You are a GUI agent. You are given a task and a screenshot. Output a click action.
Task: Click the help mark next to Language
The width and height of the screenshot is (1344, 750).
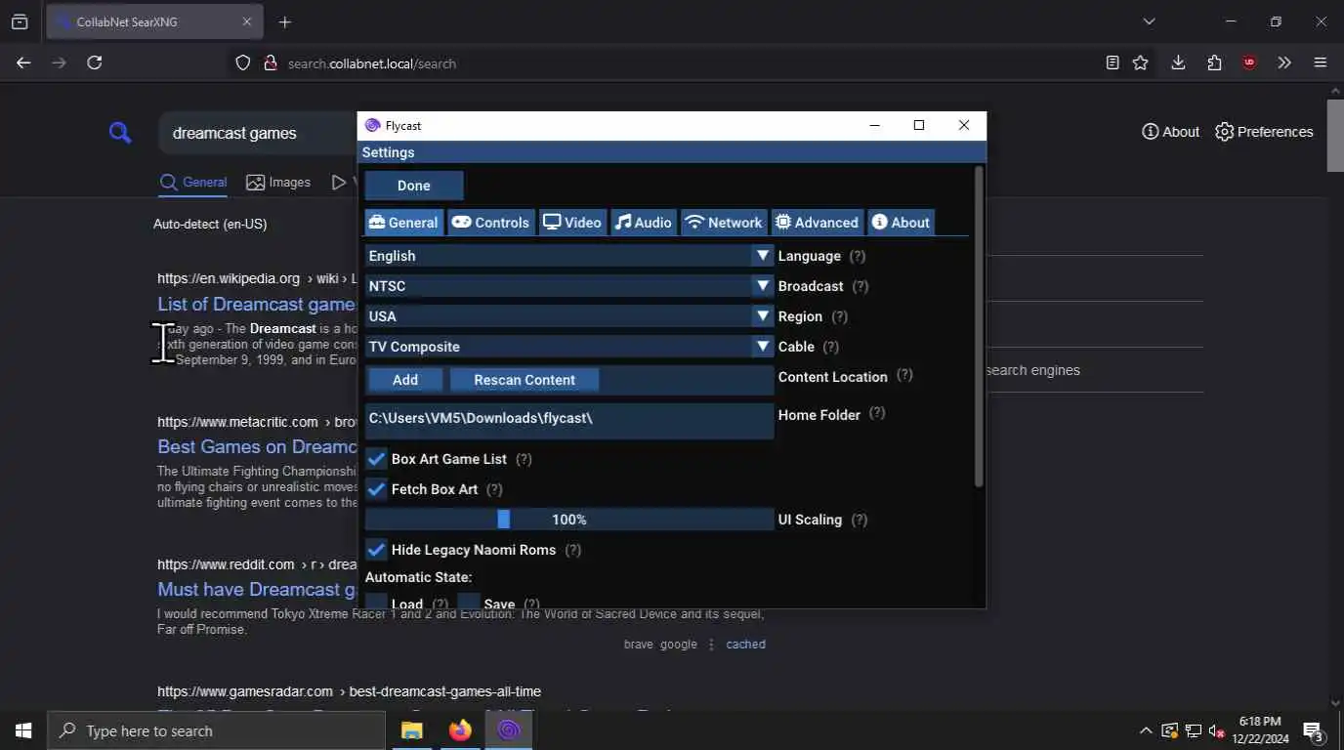[x=858, y=256]
